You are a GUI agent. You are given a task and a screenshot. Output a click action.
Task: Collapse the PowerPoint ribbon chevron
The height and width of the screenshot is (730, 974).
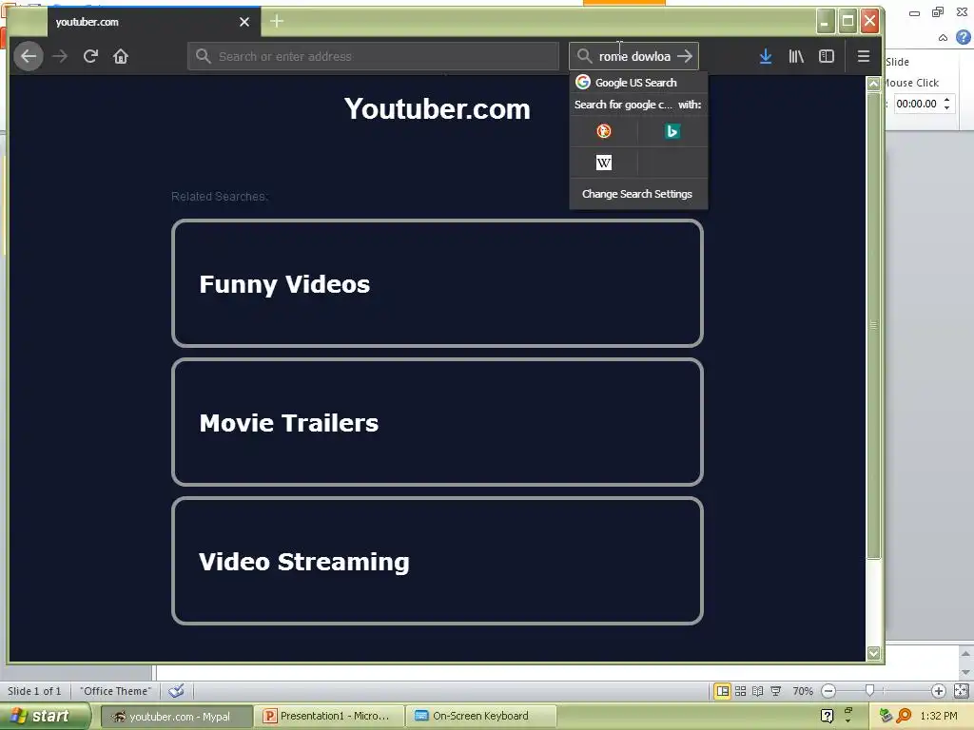click(x=943, y=38)
